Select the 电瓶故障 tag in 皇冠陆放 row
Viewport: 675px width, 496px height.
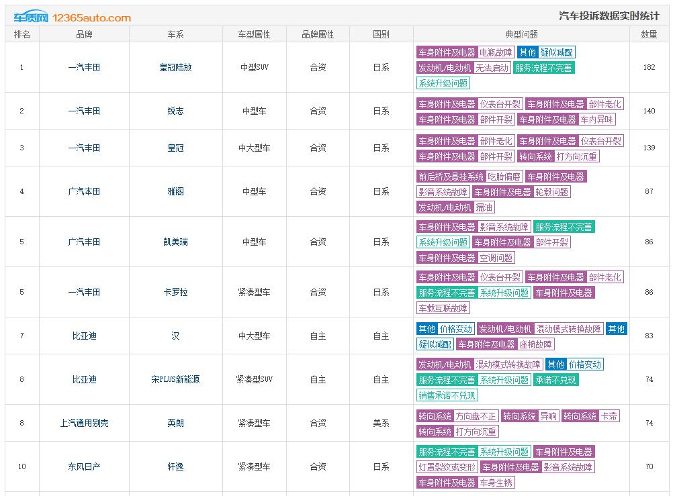pyautogui.click(x=496, y=52)
